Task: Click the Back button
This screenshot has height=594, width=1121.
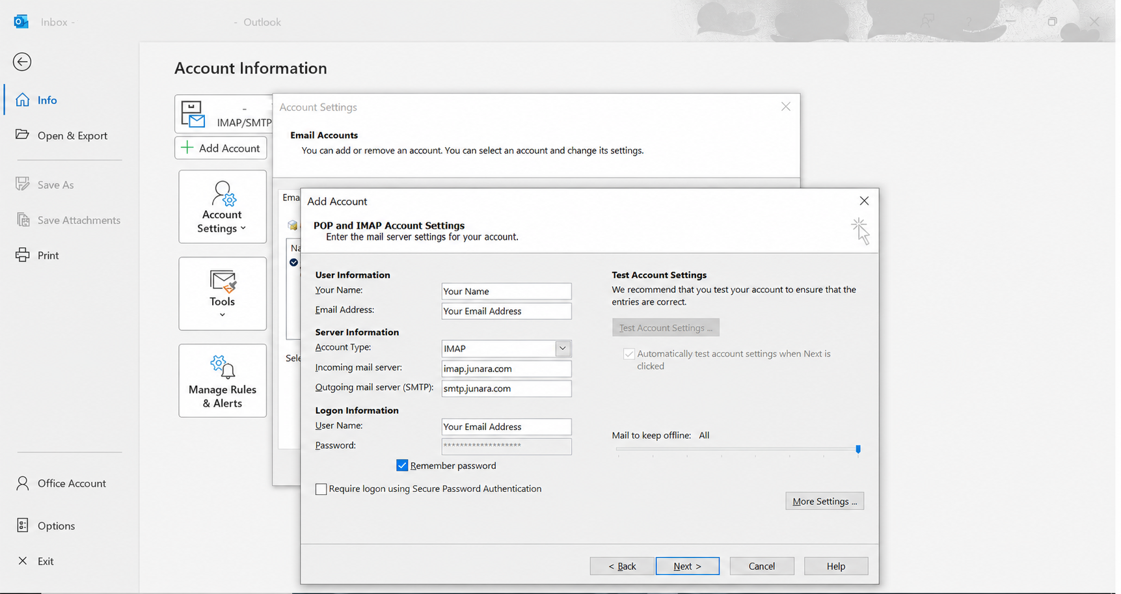Action: [x=622, y=566]
